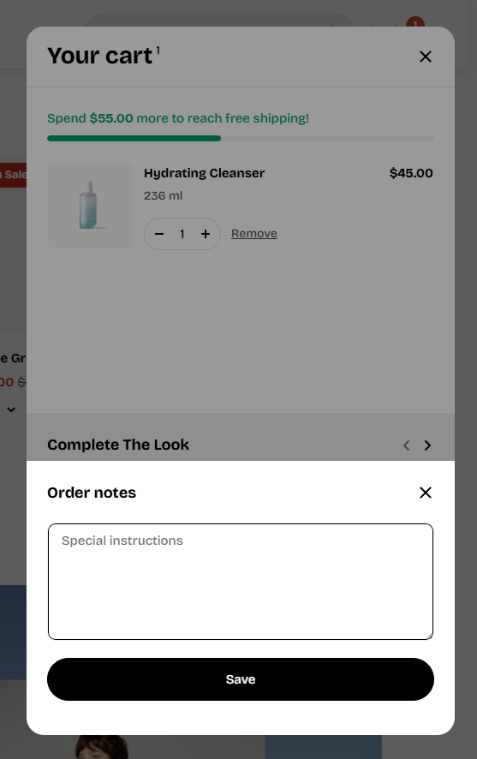Close the Your cart drawer
Image resolution: width=477 pixels, height=759 pixels.
coord(426,57)
